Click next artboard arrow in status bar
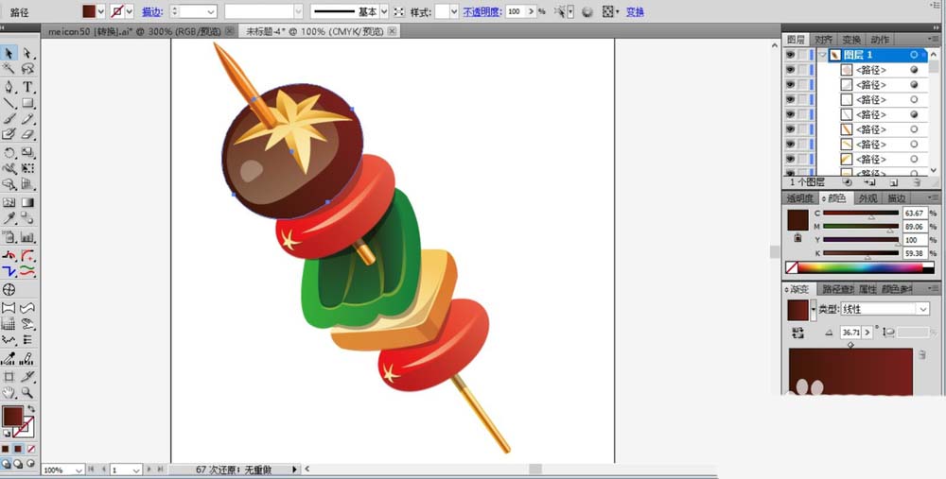The height and width of the screenshot is (479, 946). [x=149, y=470]
